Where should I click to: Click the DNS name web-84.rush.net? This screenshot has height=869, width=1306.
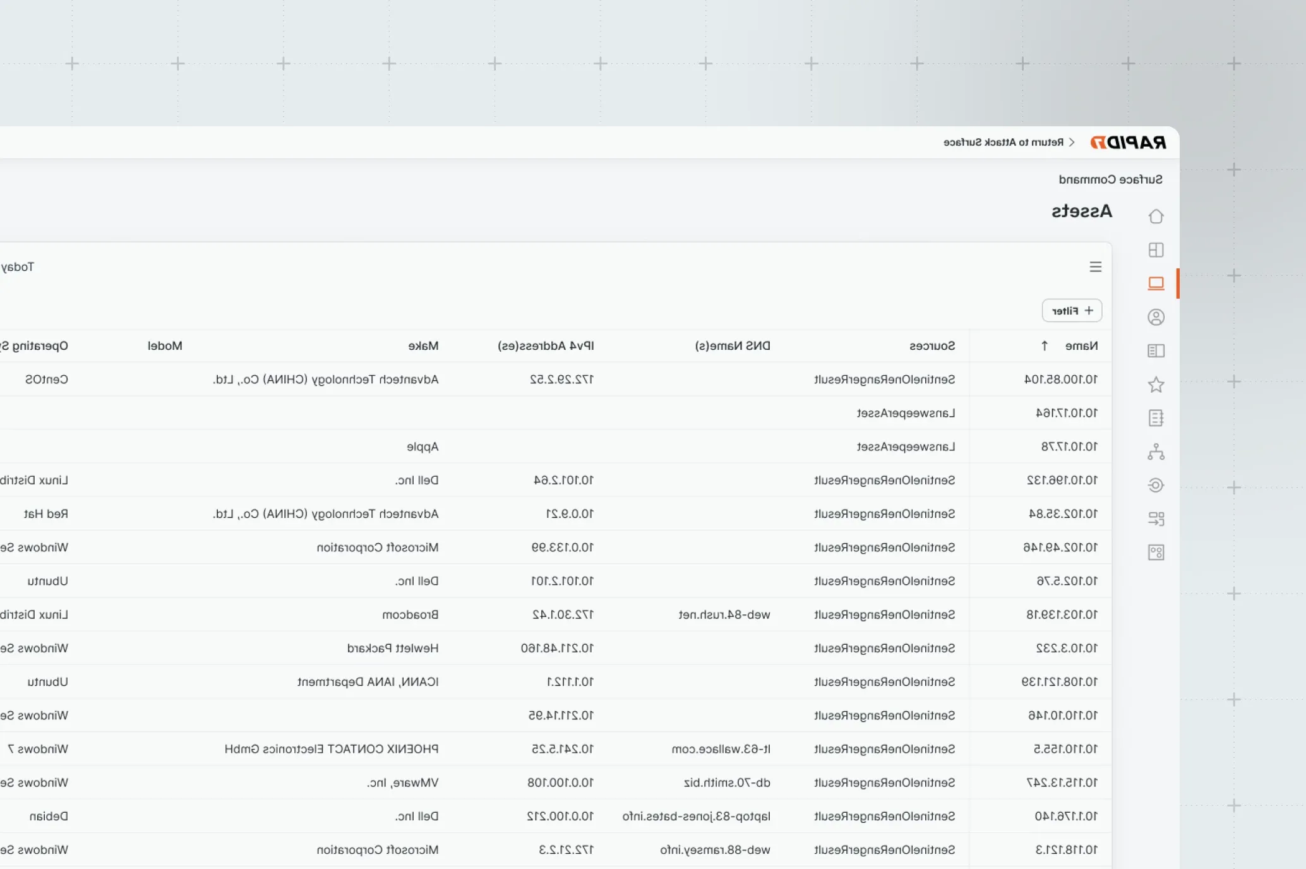click(724, 614)
